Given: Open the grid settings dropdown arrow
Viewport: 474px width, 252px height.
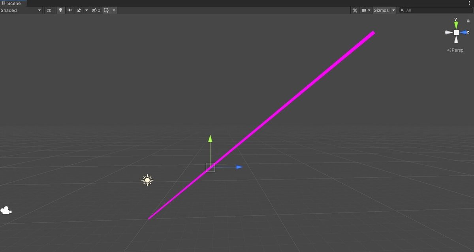Looking at the screenshot, I should tap(114, 10).
